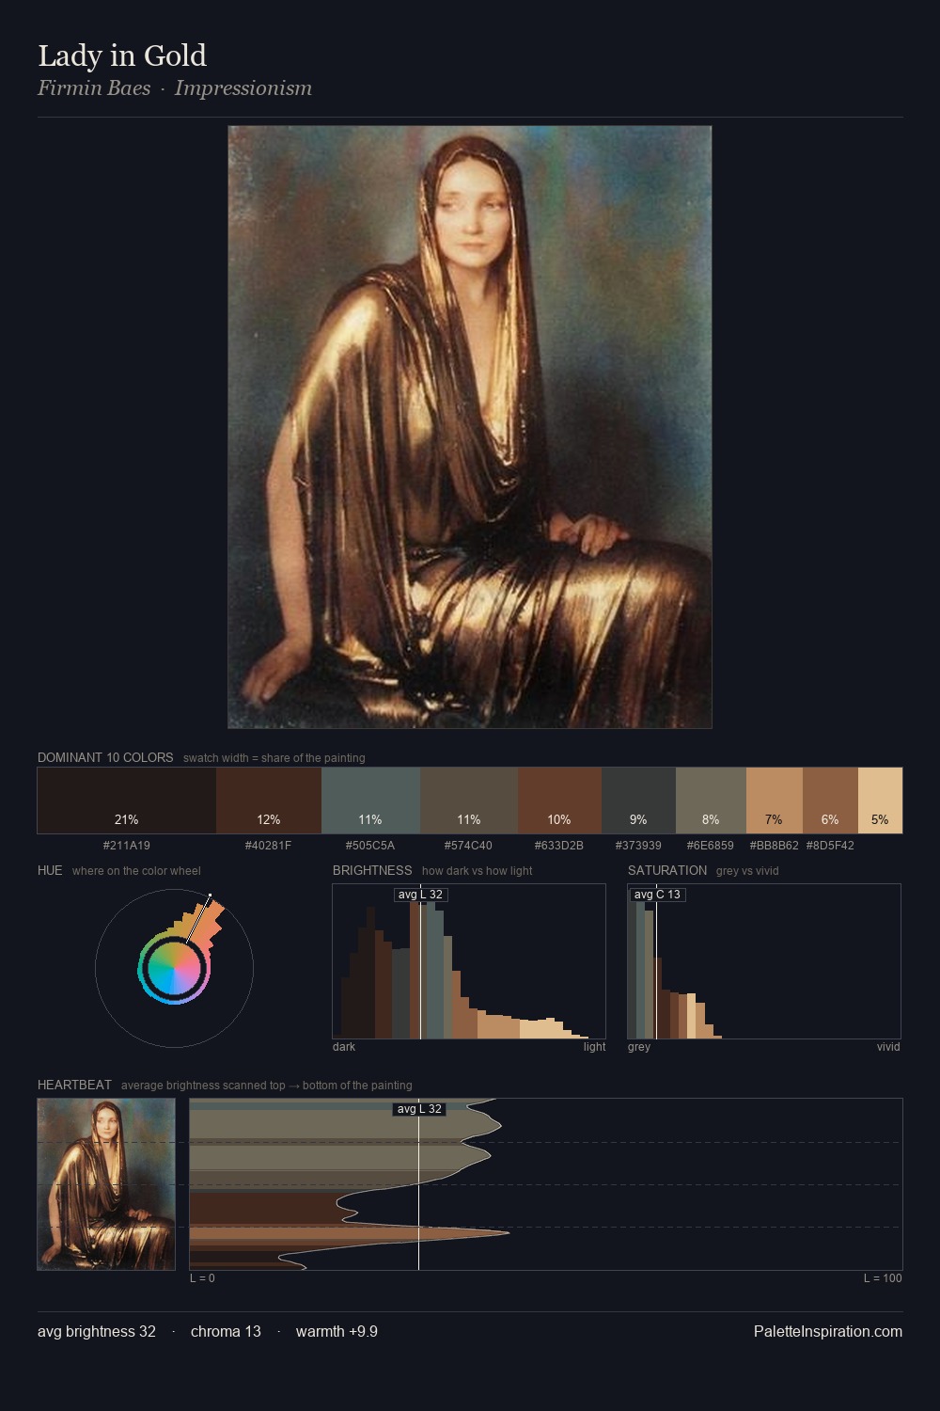Click the 'vivid' axis label

888,1047
